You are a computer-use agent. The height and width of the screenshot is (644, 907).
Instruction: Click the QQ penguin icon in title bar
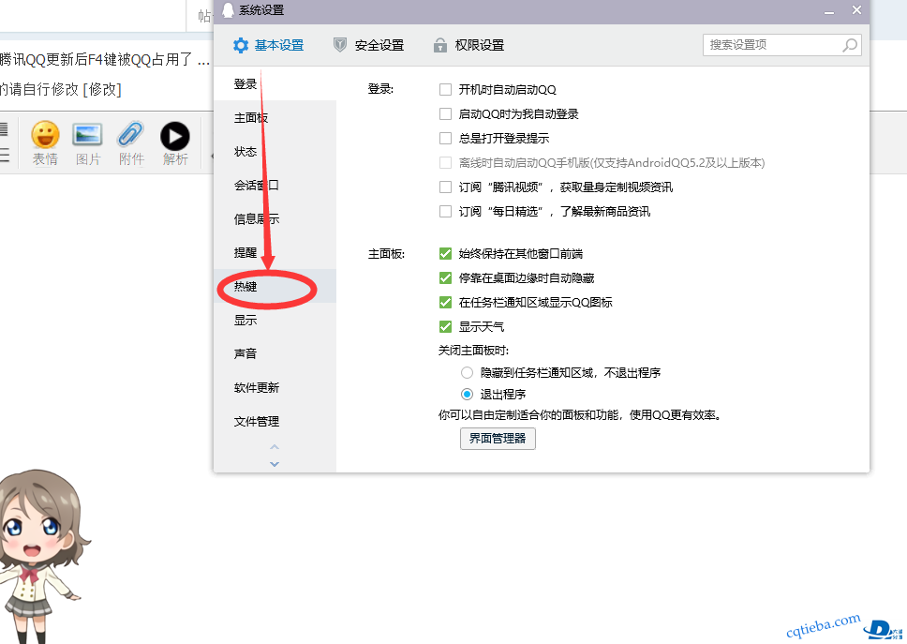pos(229,9)
